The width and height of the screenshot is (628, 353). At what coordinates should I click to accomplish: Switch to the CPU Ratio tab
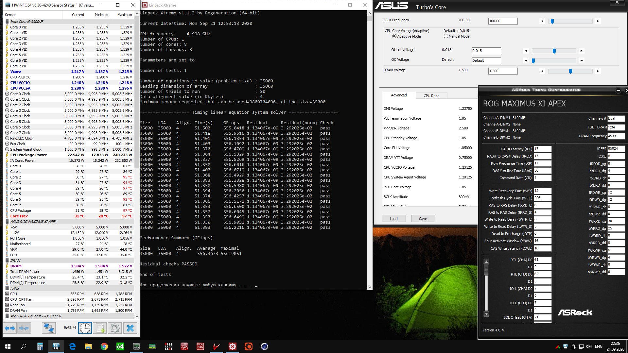(431, 96)
